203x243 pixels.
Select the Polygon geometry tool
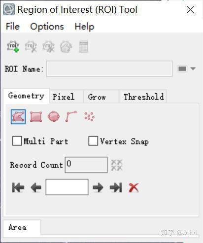[18, 117]
